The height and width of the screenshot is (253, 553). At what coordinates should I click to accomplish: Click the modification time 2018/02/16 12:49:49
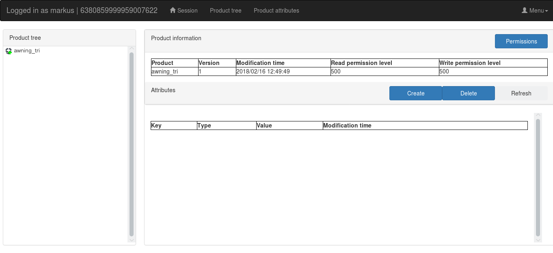coord(283,71)
